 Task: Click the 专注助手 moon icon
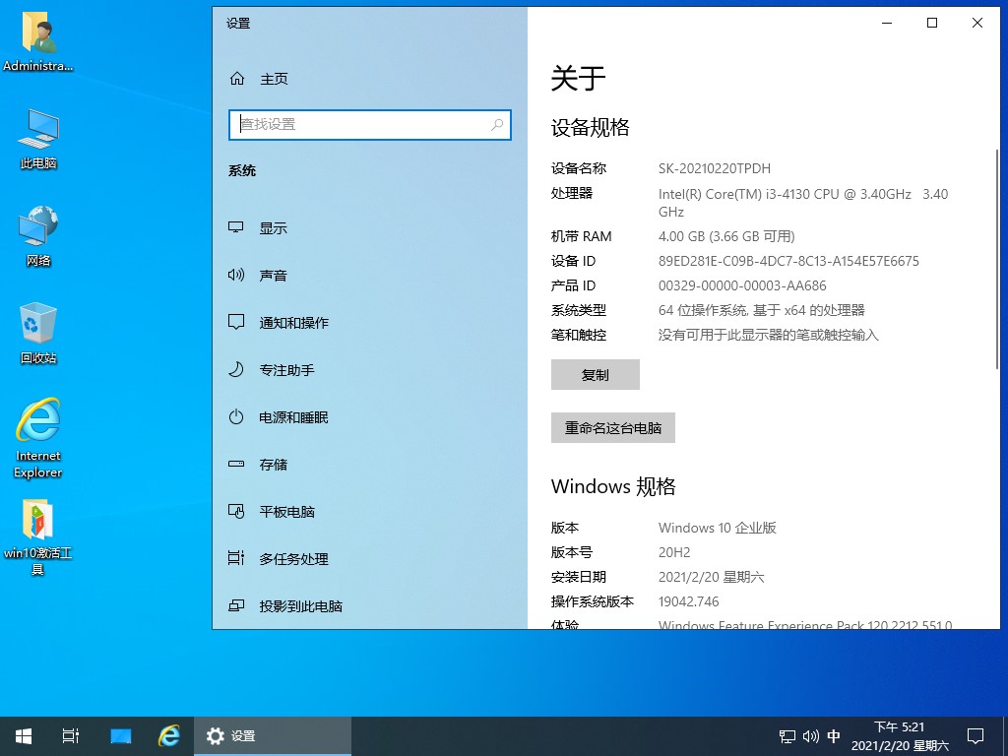pos(236,370)
